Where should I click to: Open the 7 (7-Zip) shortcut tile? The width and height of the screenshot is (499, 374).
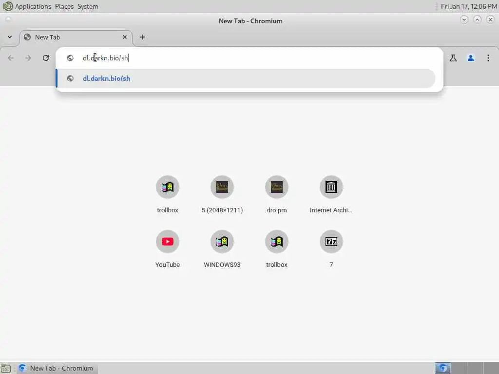coord(331,249)
